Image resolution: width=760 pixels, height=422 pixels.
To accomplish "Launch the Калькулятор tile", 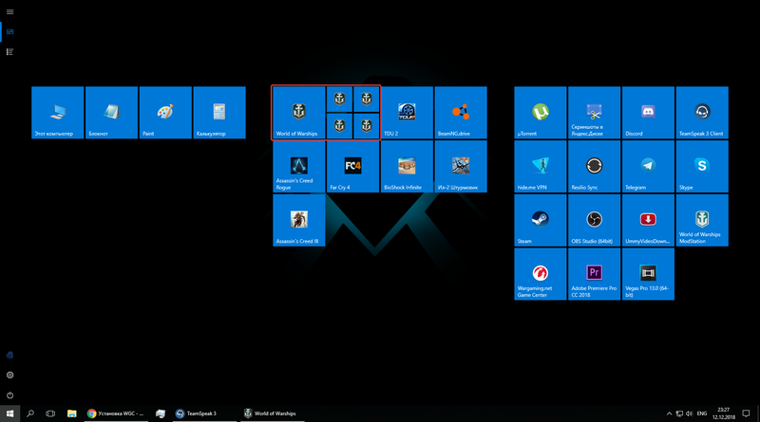I will pyautogui.click(x=219, y=113).
